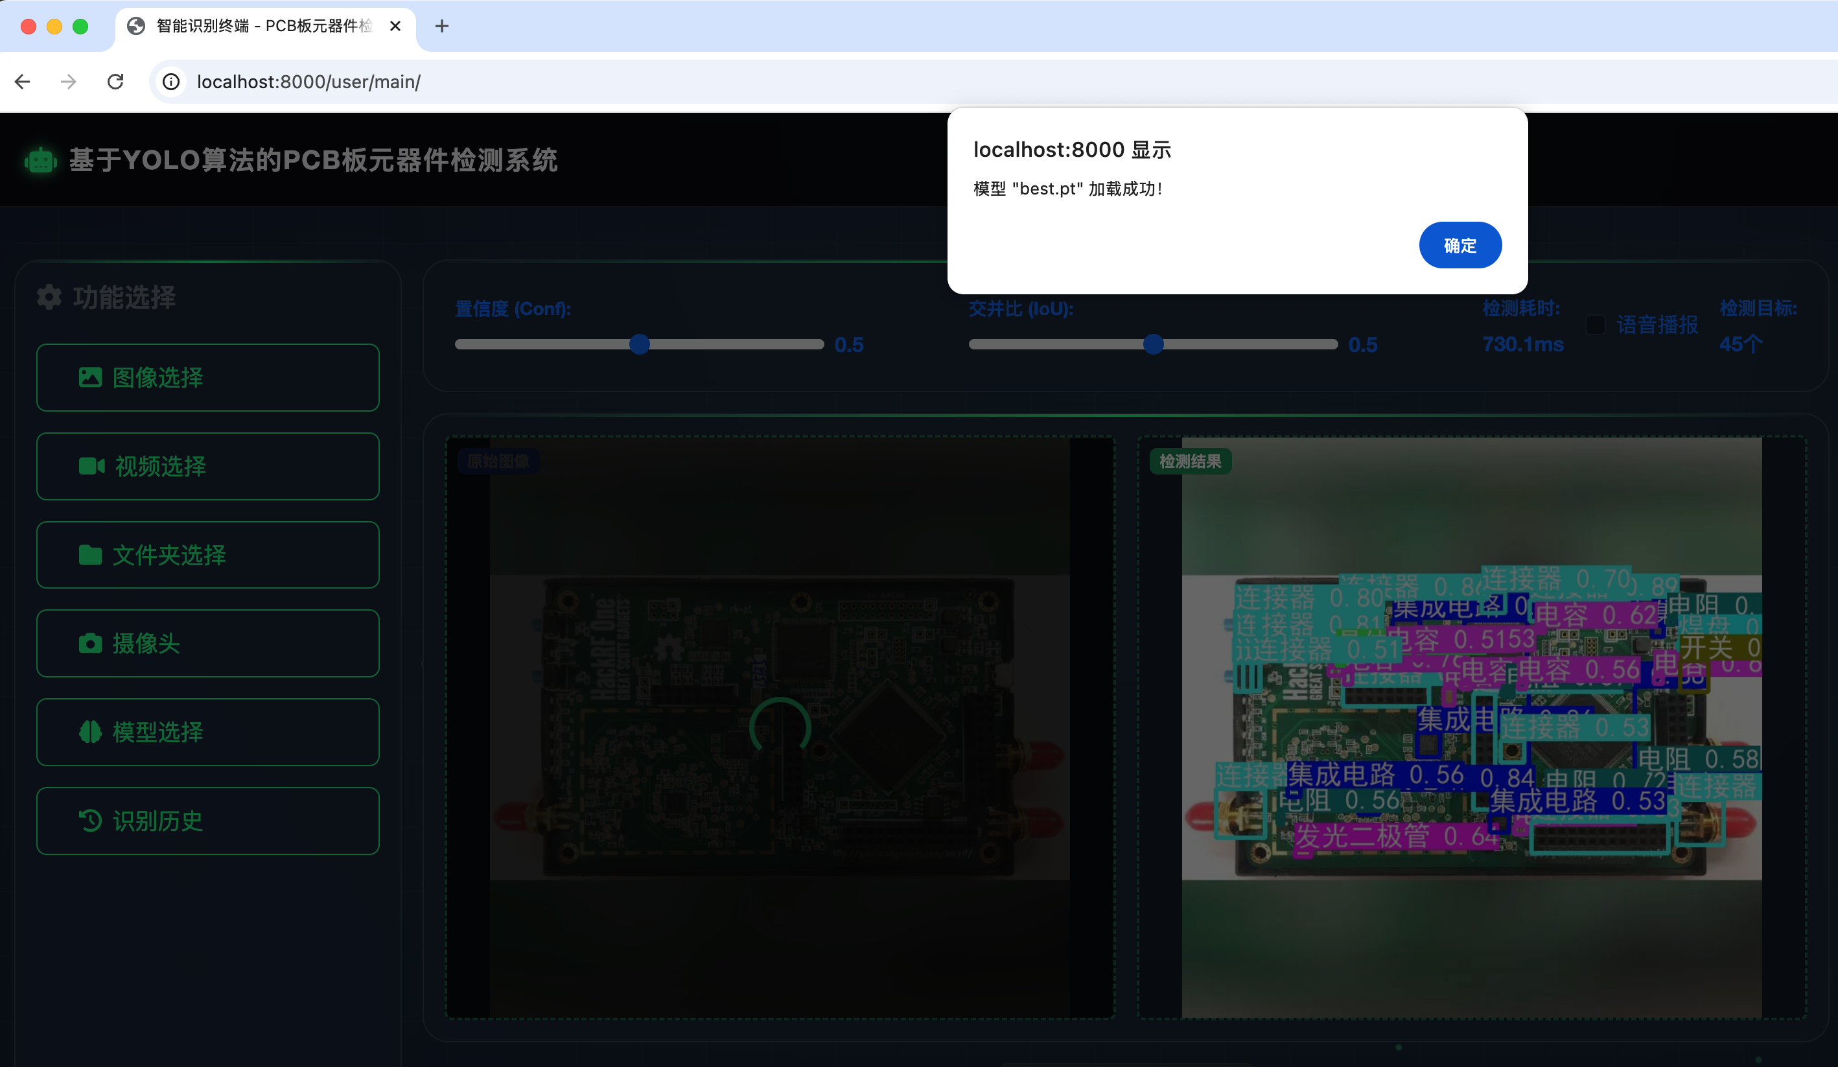The height and width of the screenshot is (1067, 1838).
Task: Click the 检测结果 result label badge
Action: pyautogui.click(x=1191, y=461)
